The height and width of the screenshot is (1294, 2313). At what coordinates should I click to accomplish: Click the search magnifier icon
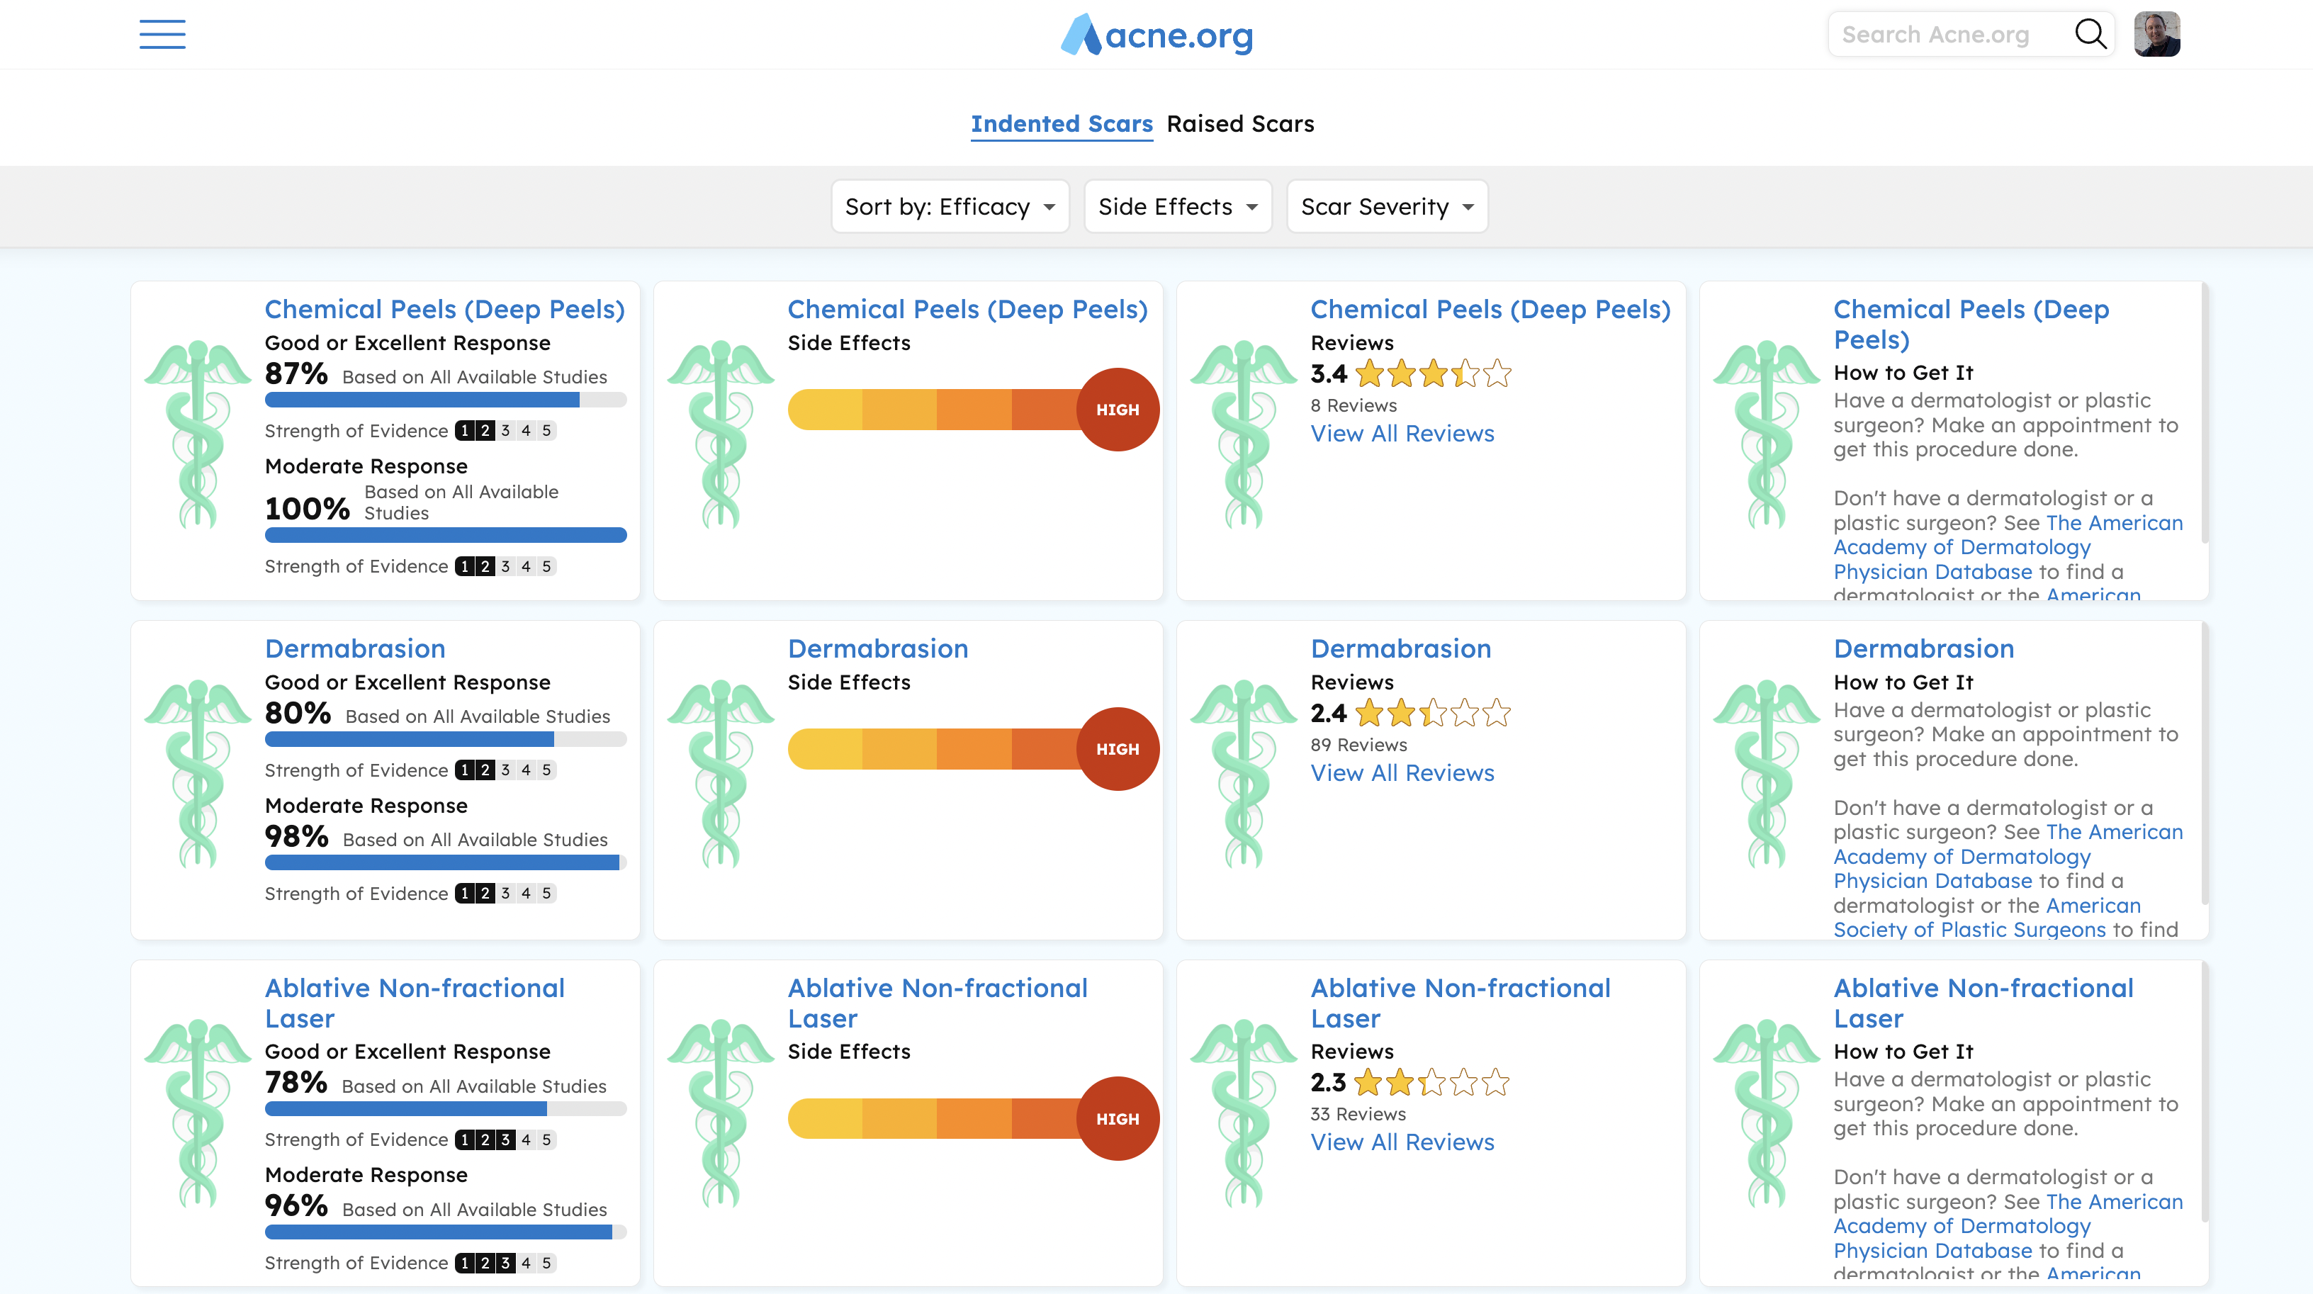point(2090,34)
